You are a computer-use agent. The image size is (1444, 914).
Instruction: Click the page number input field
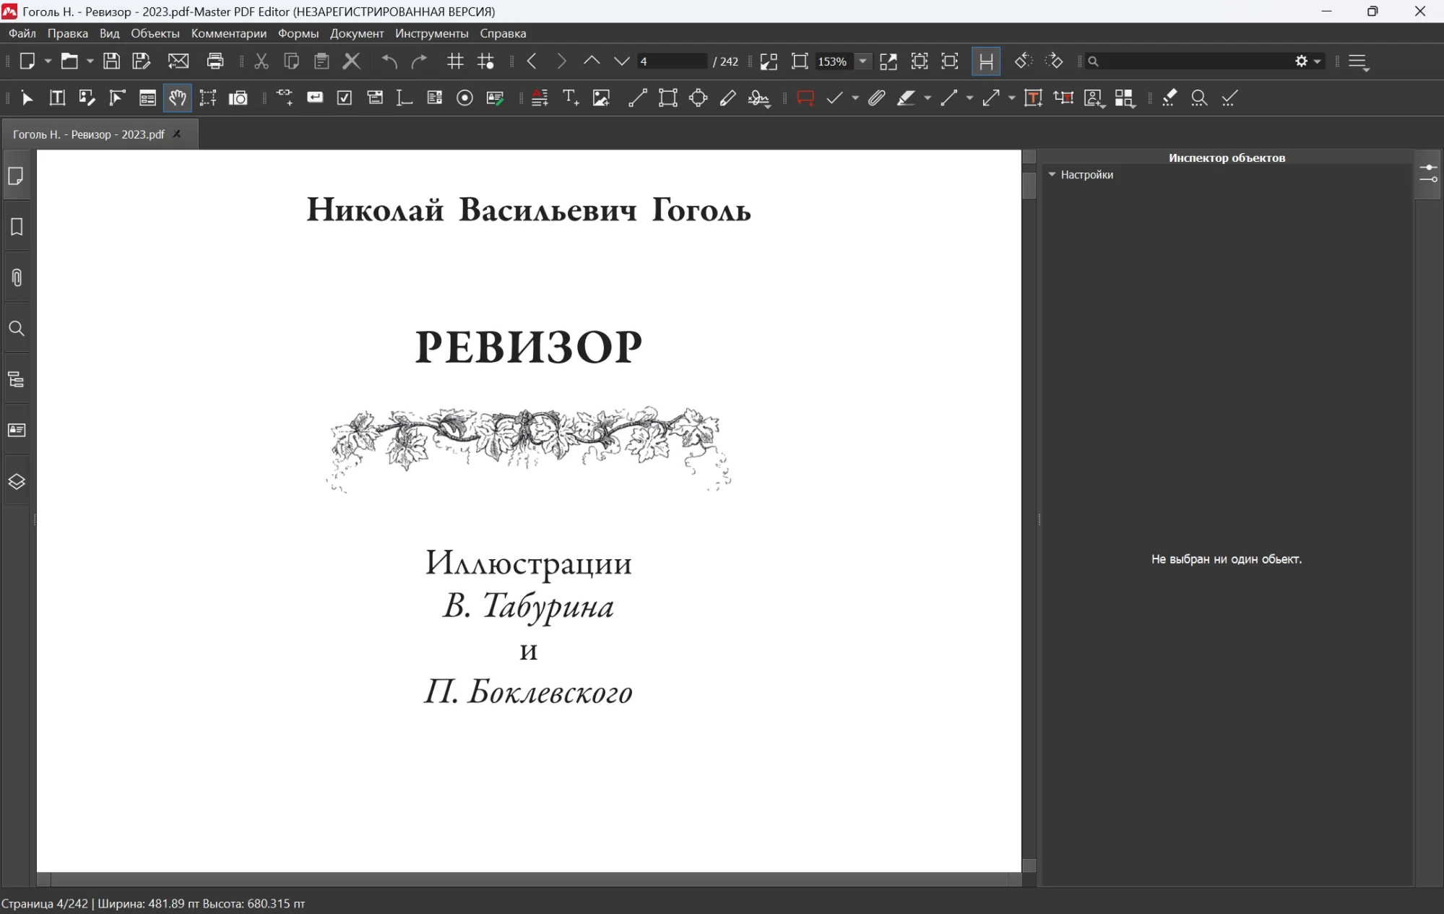[x=672, y=61]
